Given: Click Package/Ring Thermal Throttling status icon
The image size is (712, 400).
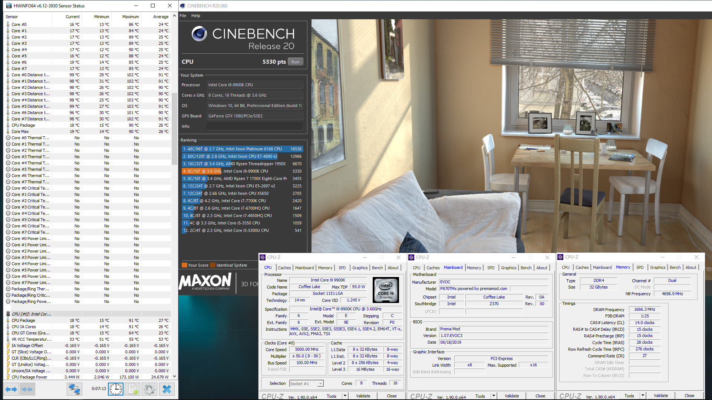Looking at the screenshot, I should click(8, 289).
